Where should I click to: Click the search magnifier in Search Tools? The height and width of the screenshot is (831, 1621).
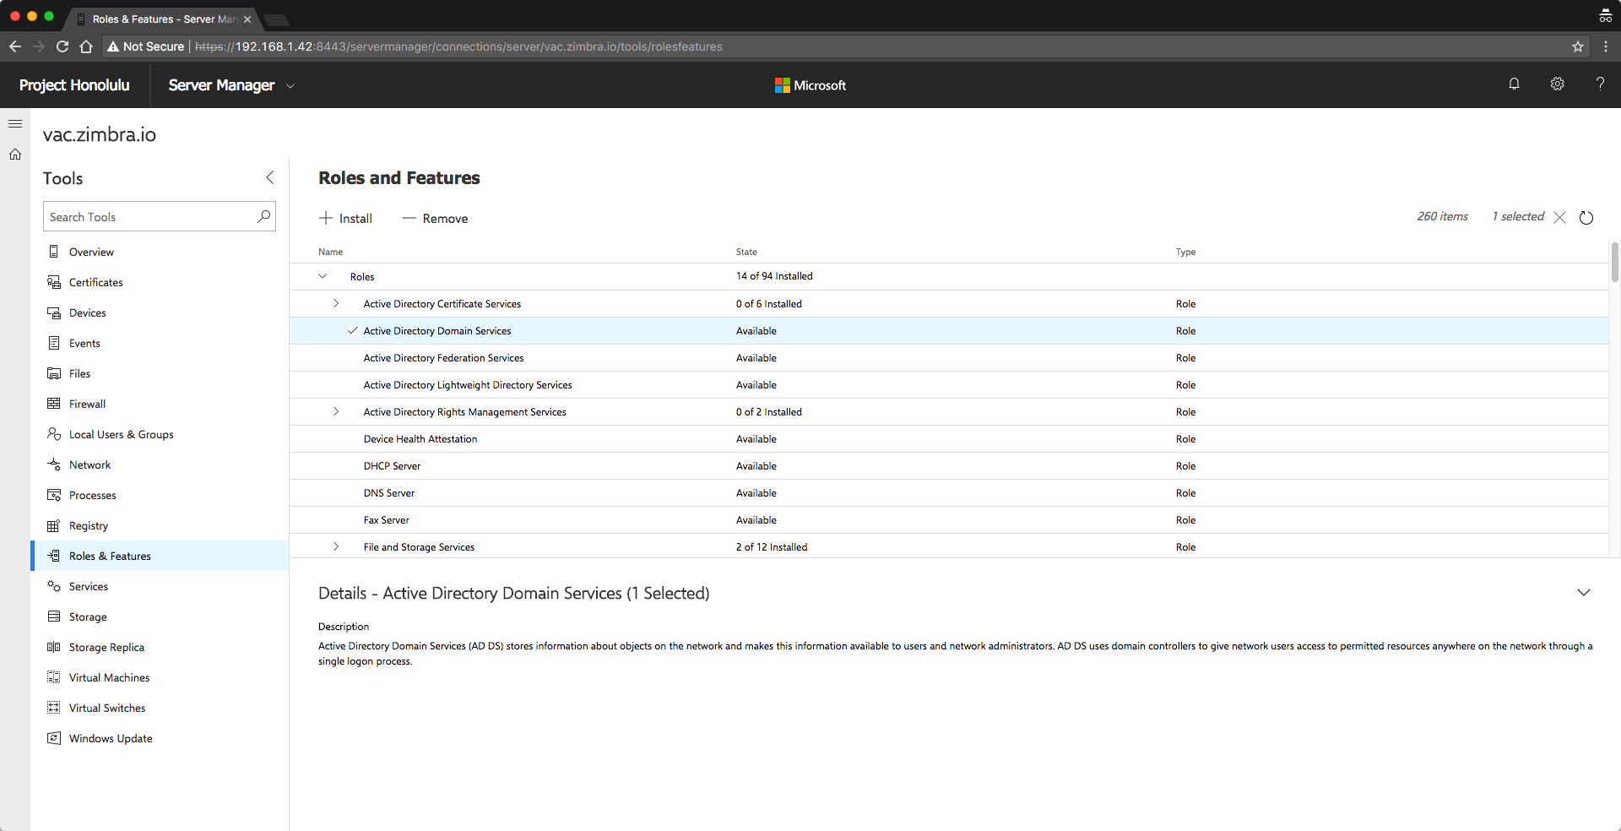(264, 216)
